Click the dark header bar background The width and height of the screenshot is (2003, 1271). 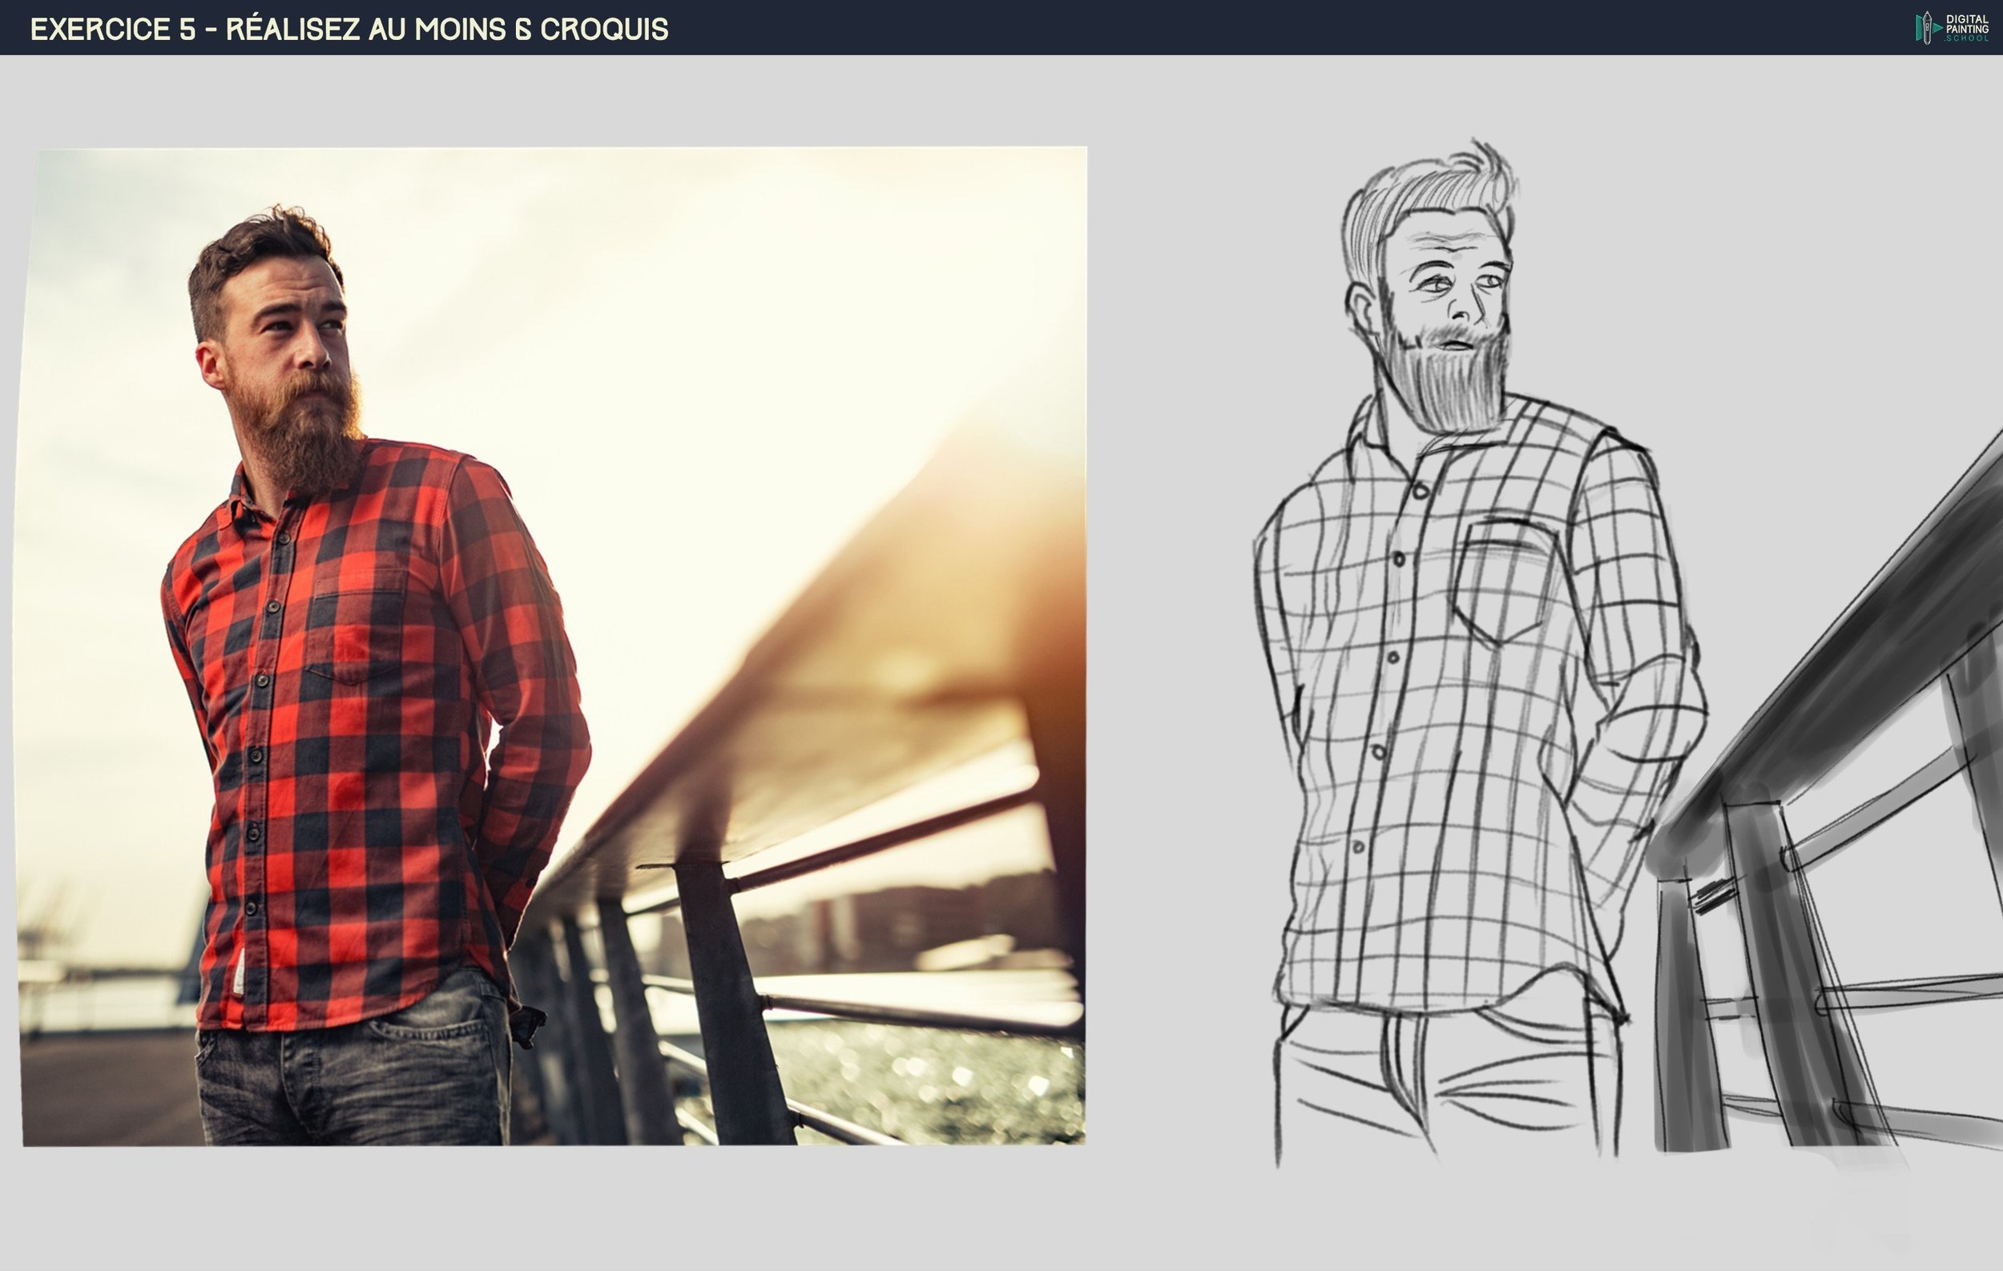[x=1247, y=28]
